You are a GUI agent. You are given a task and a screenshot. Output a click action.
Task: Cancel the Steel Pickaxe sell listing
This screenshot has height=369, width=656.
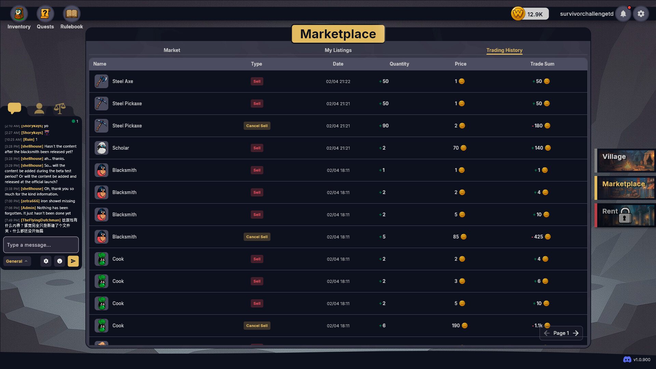257,126
